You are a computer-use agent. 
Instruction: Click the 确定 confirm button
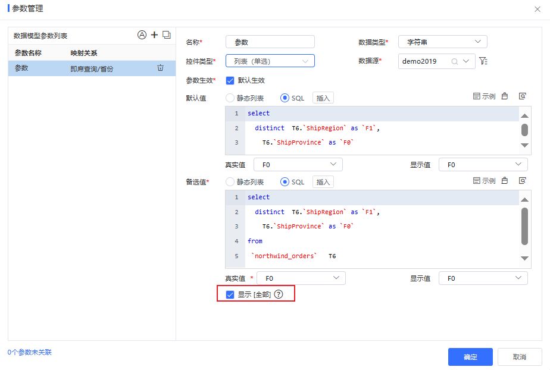click(x=470, y=357)
